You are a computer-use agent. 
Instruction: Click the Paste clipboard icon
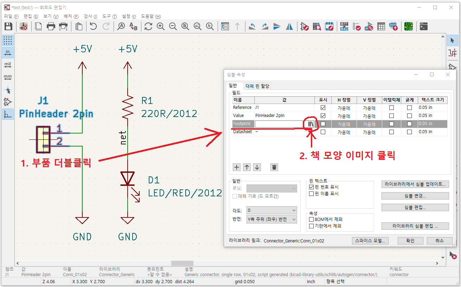click(x=79, y=26)
